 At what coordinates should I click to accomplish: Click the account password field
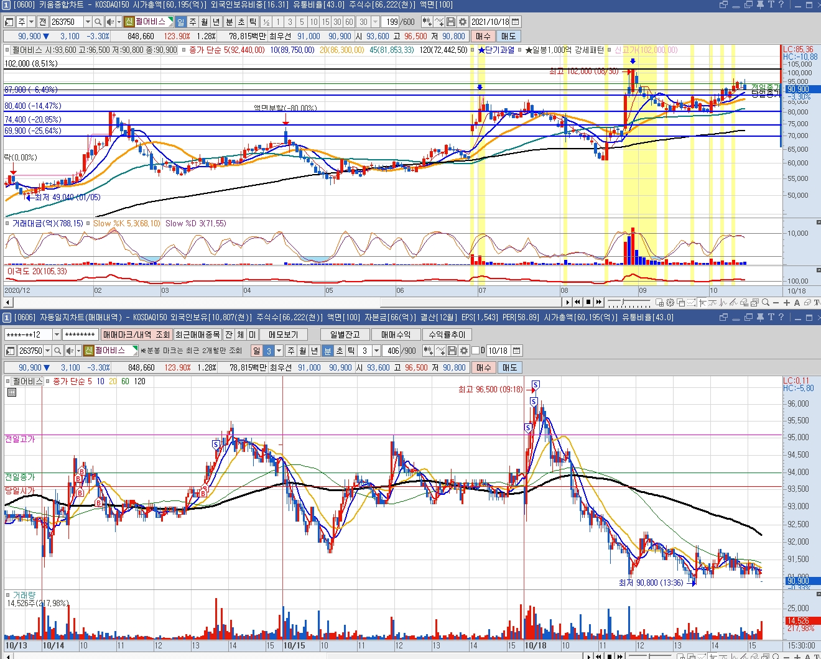point(80,334)
